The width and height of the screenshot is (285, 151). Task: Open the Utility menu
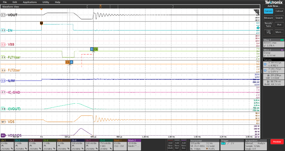pyautogui.click(x=46, y=2)
